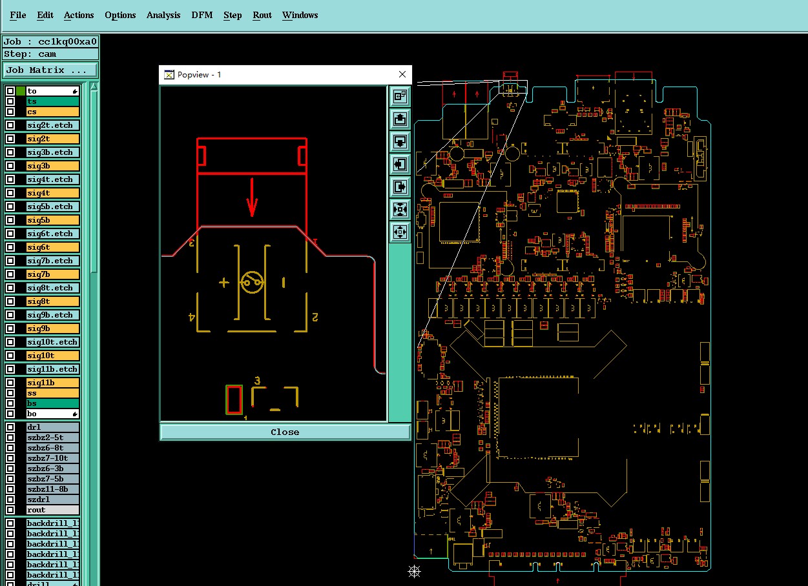This screenshot has height=586, width=808.
Task: Toggle the checkbox for layer 'cs'
Action: click(10, 112)
